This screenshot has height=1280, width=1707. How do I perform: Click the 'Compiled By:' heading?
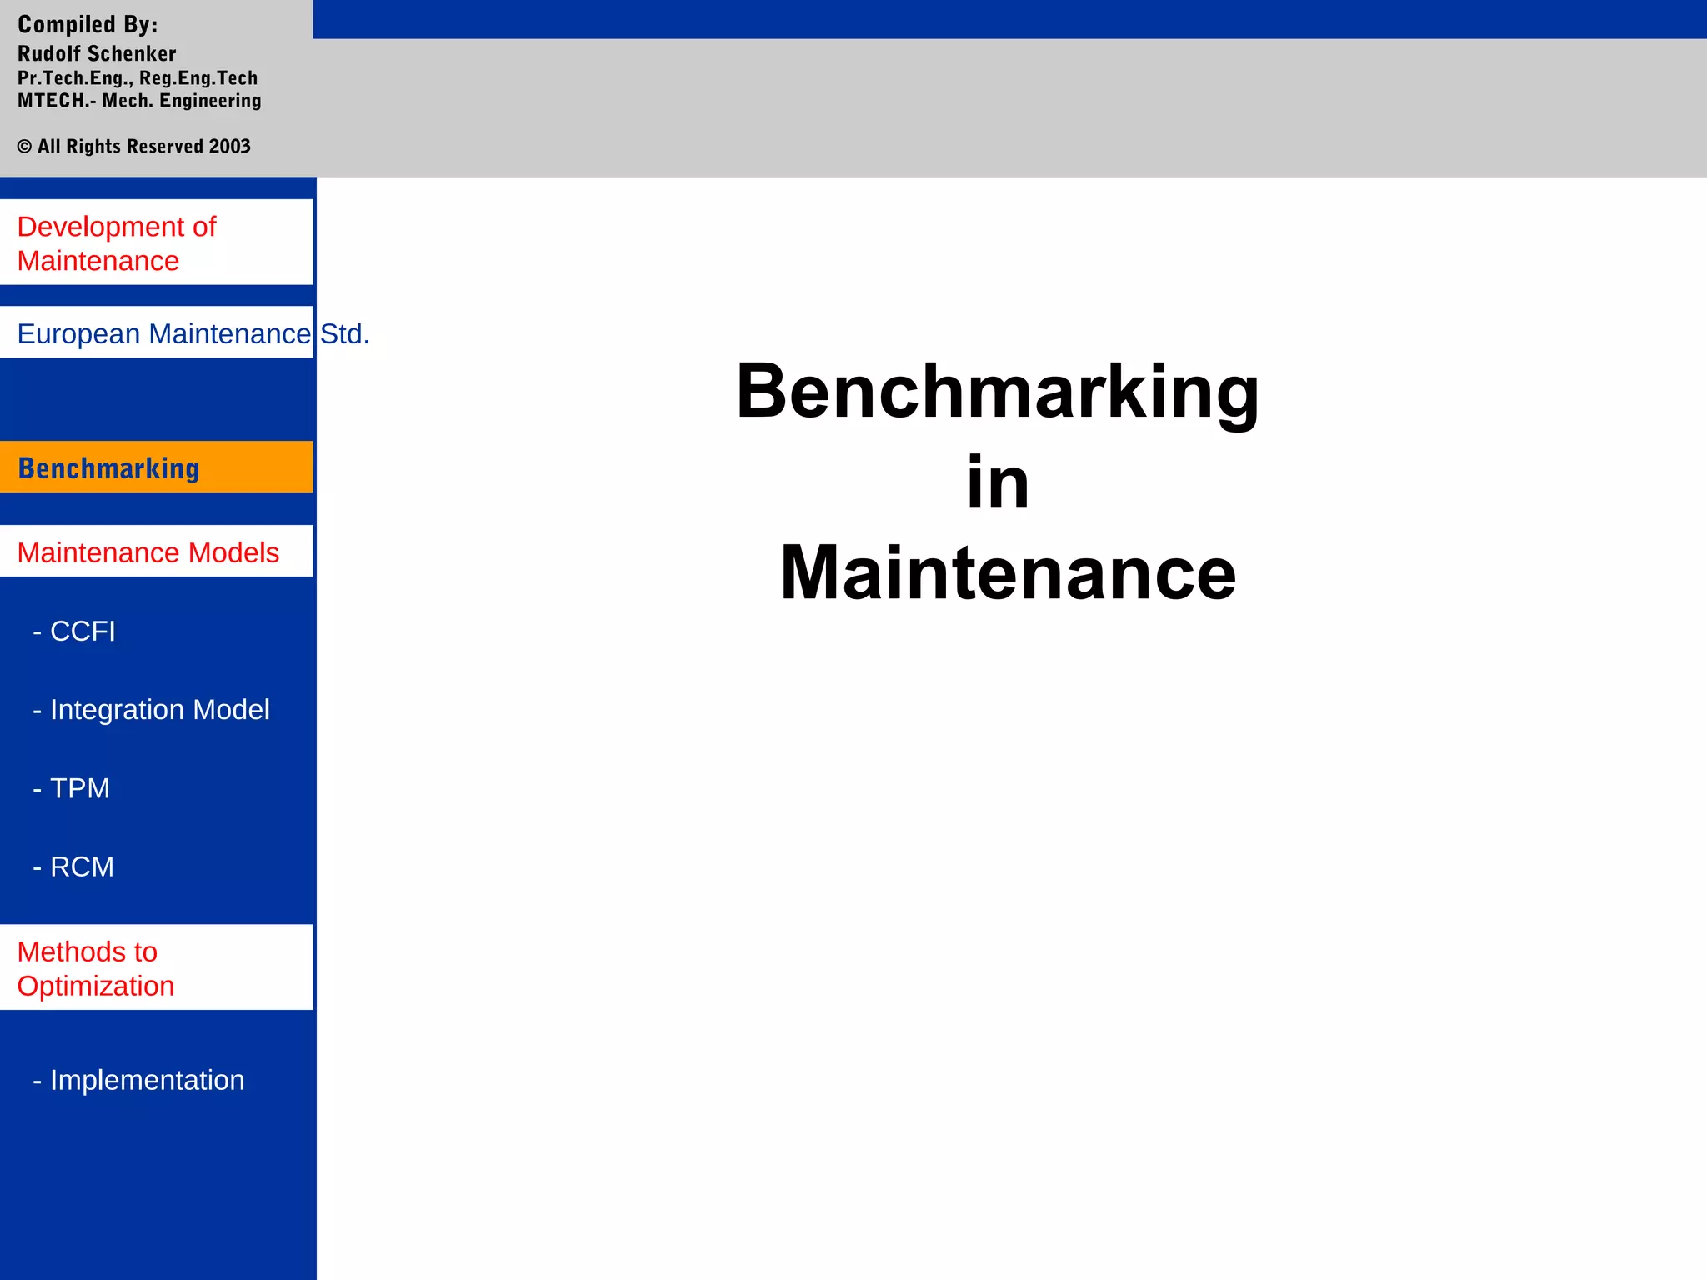[88, 24]
